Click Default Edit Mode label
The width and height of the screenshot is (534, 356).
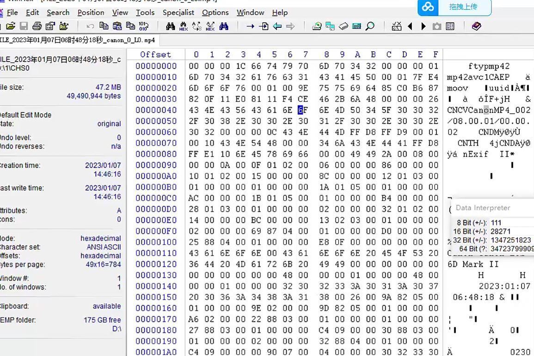coord(25,115)
